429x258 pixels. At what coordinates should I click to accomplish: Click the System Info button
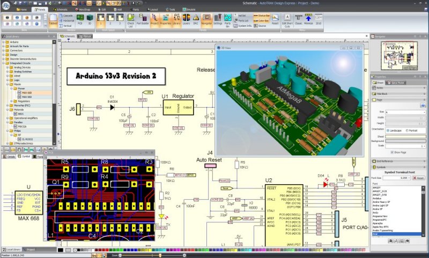pos(242,26)
